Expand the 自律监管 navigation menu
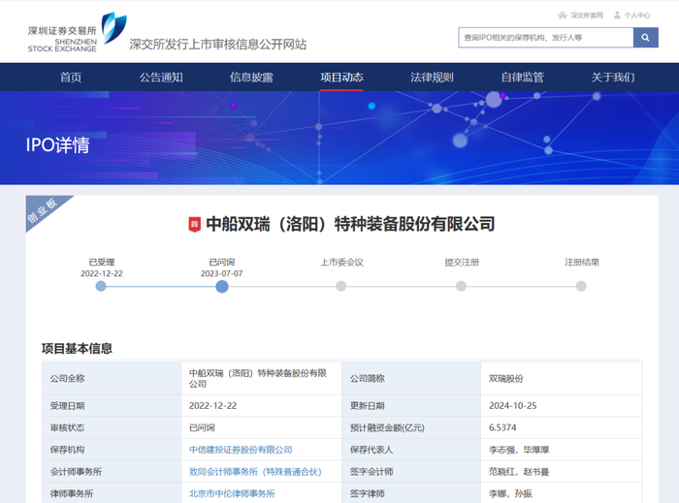The height and width of the screenshot is (503, 679). coord(522,78)
